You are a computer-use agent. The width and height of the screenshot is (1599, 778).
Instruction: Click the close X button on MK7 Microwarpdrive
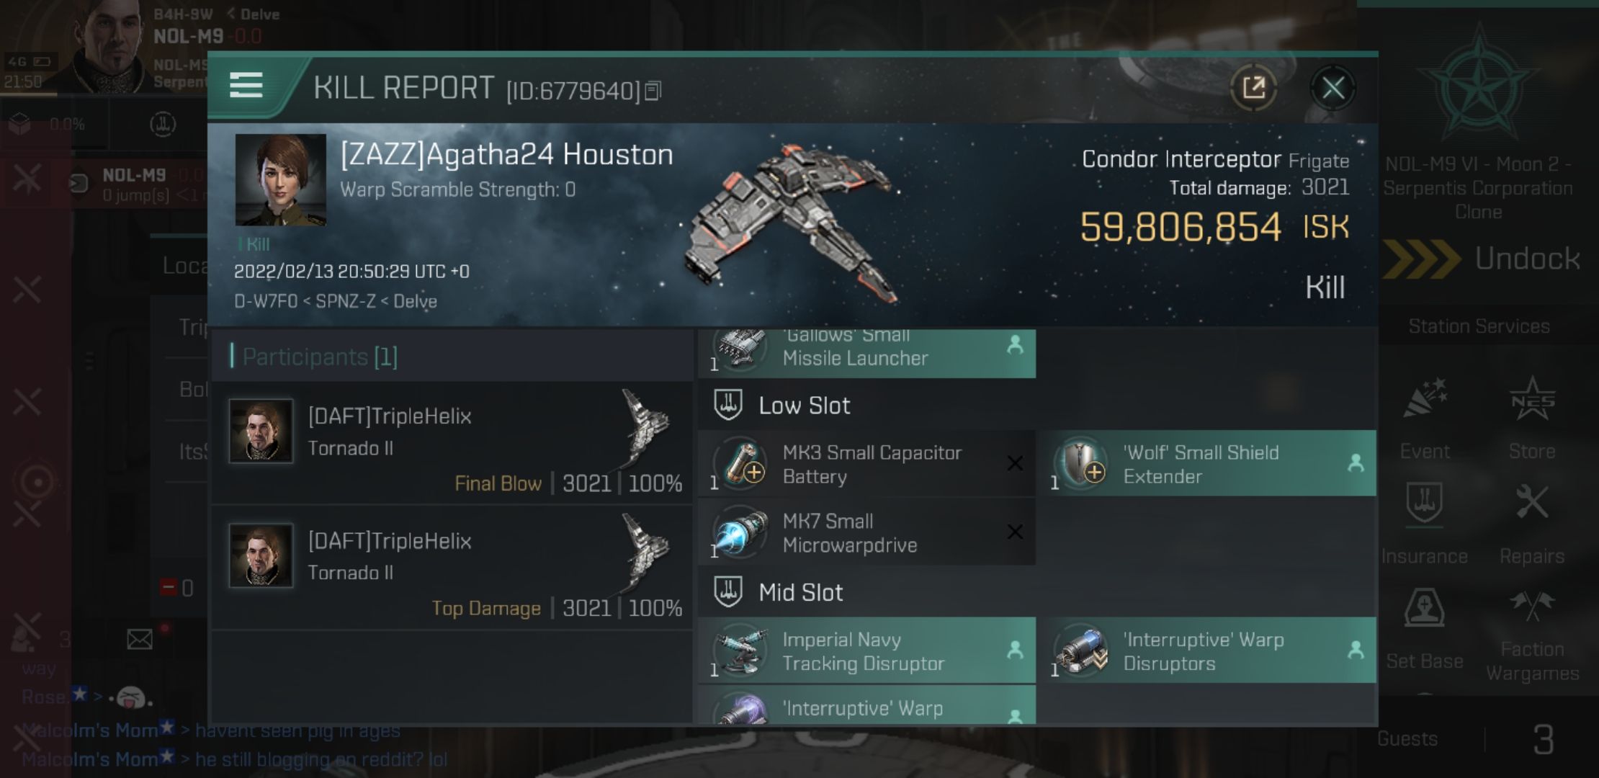1016,531
